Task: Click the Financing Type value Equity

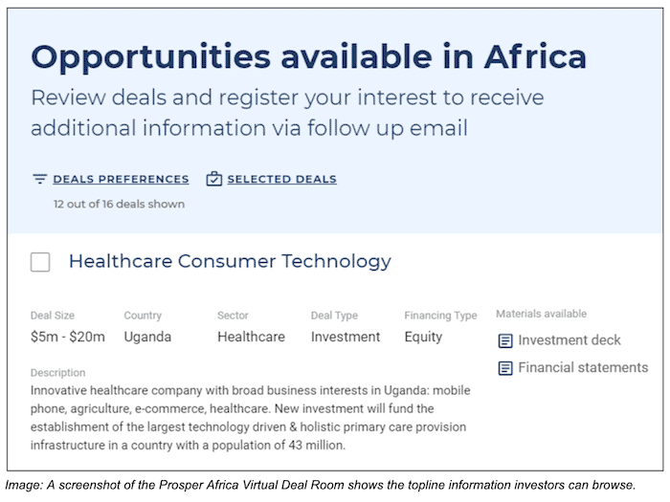Action: click(x=423, y=337)
